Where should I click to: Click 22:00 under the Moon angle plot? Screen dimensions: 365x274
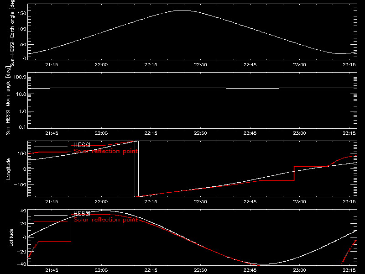tap(101, 133)
